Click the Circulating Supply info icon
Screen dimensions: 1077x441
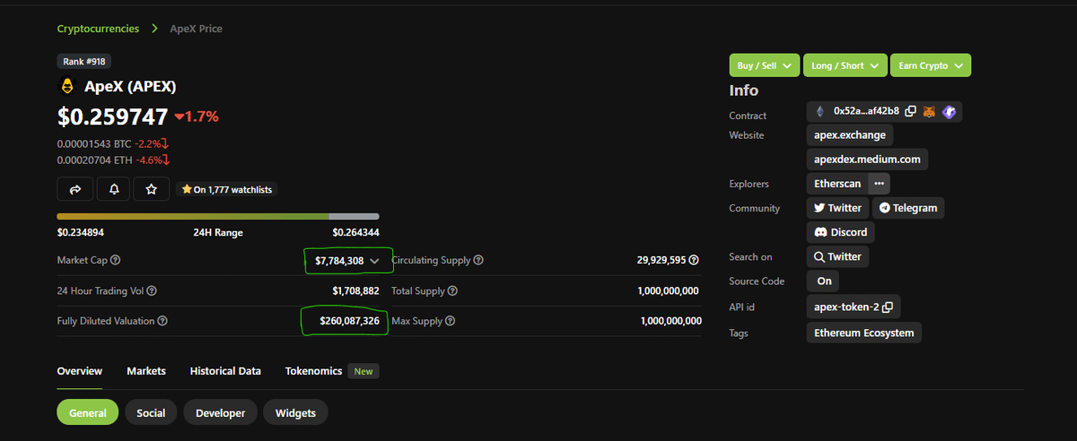478,260
